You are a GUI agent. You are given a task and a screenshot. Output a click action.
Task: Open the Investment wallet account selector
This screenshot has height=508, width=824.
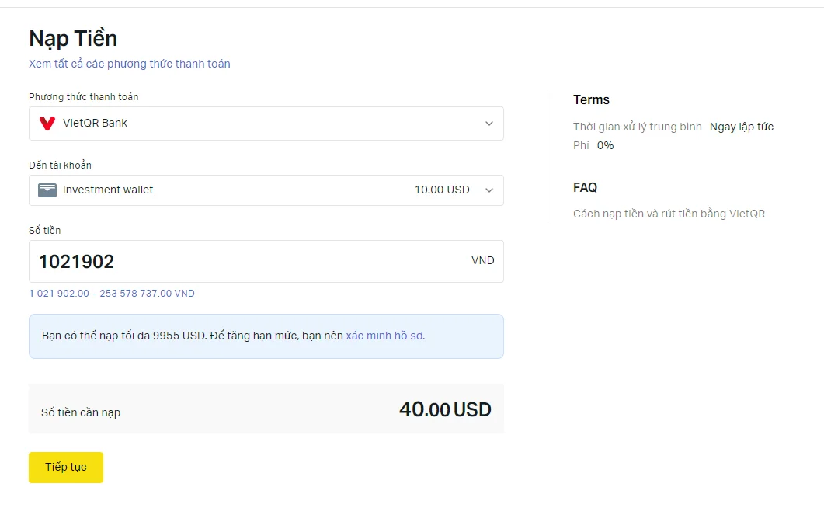[x=266, y=190]
